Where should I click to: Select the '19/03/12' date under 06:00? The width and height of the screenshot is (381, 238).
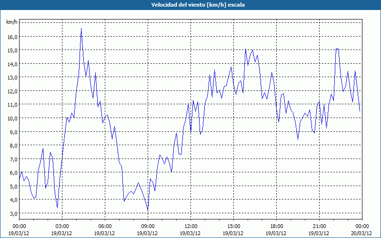105,233
